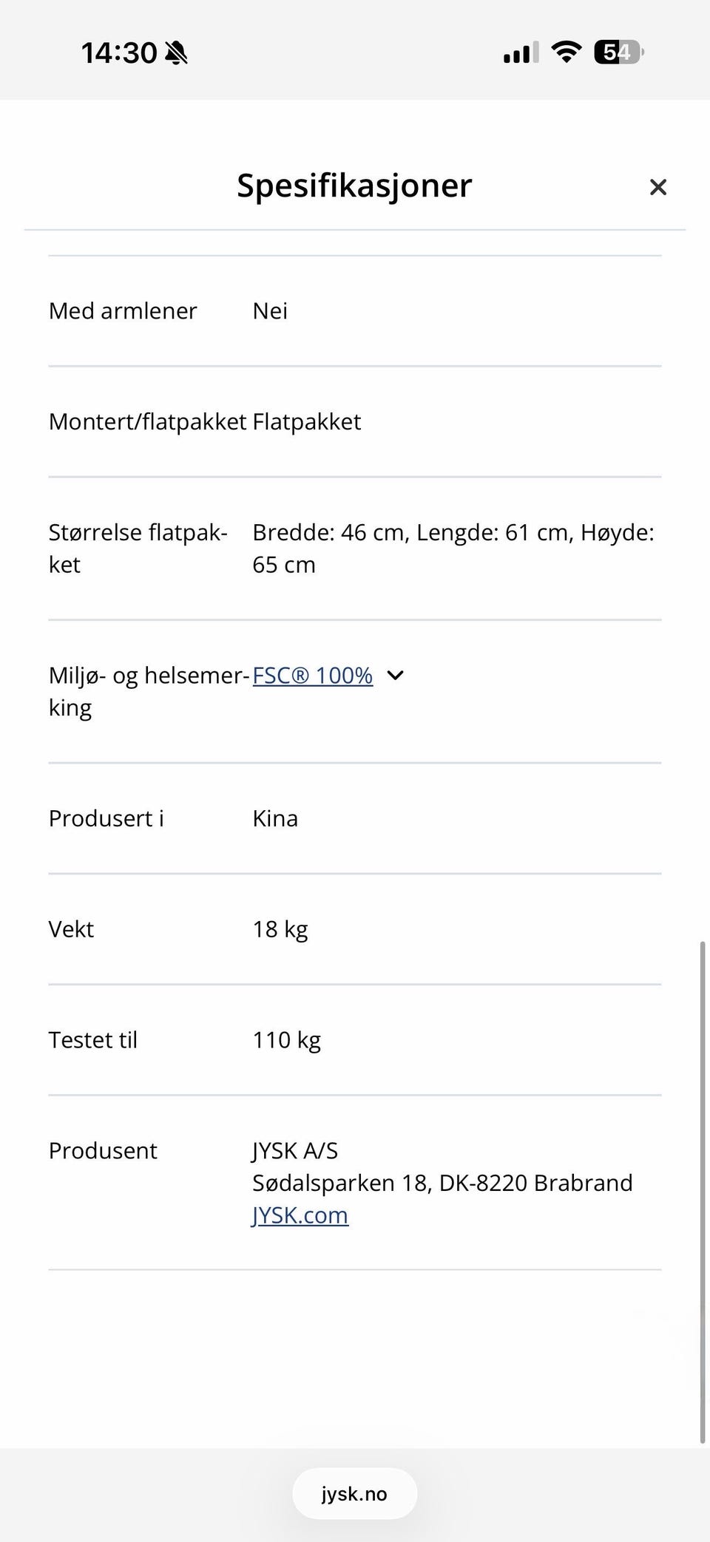The image size is (710, 1542).
Task: Tap the jysk.no address pill
Action: (354, 1494)
